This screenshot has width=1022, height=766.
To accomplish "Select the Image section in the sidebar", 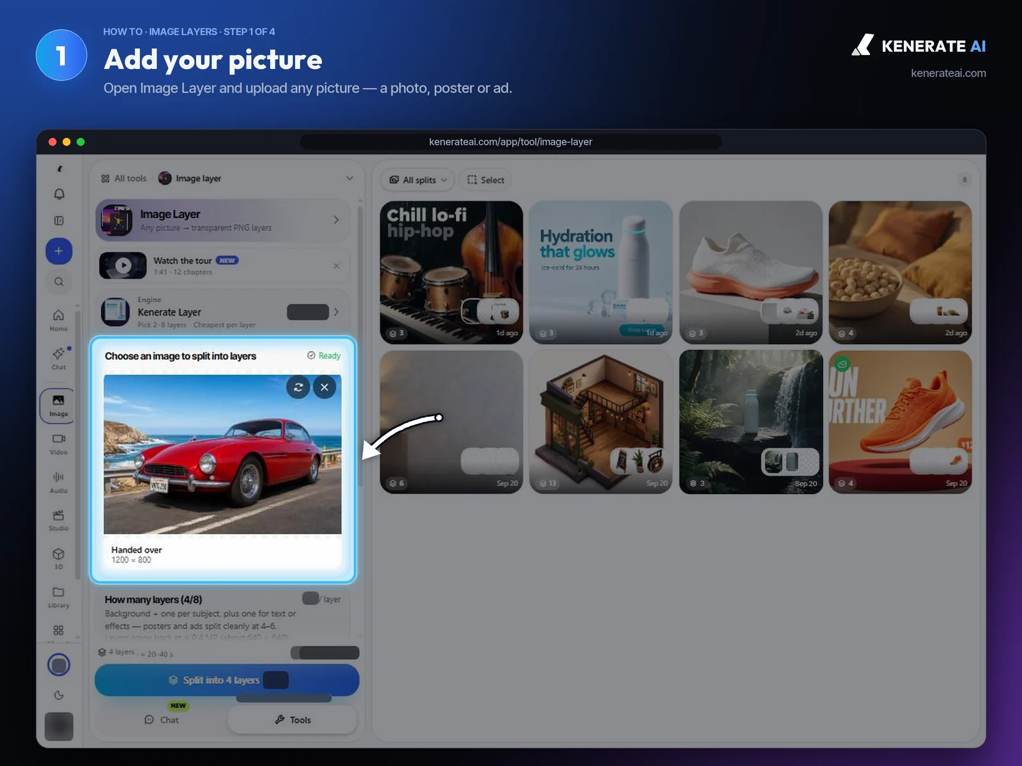I will tap(58, 405).
